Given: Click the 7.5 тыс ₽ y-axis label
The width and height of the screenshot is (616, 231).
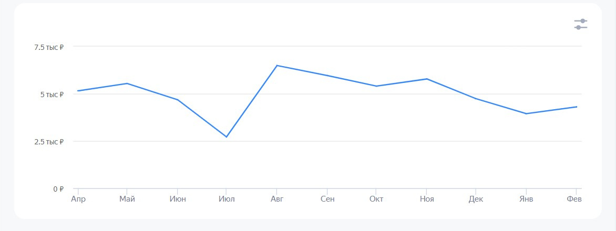Looking at the screenshot, I should pos(49,47).
